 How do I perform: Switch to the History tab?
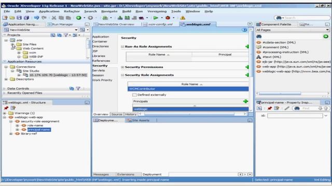coord(131,114)
